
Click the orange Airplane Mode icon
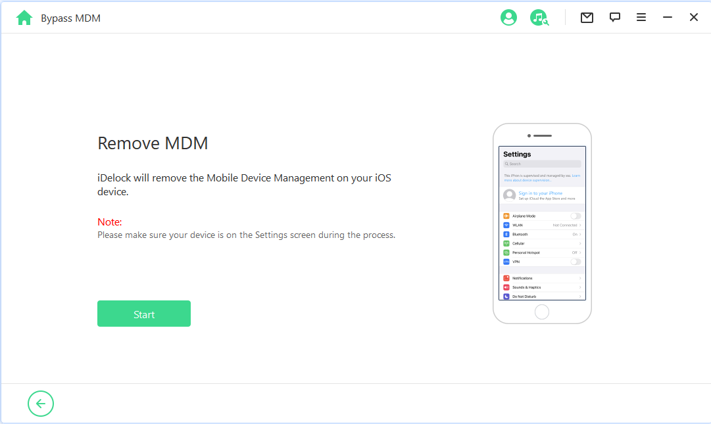click(506, 216)
